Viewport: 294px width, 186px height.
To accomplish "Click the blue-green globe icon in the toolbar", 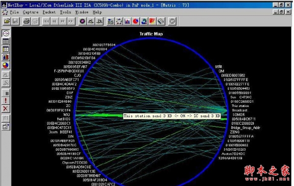I will point(144,21).
